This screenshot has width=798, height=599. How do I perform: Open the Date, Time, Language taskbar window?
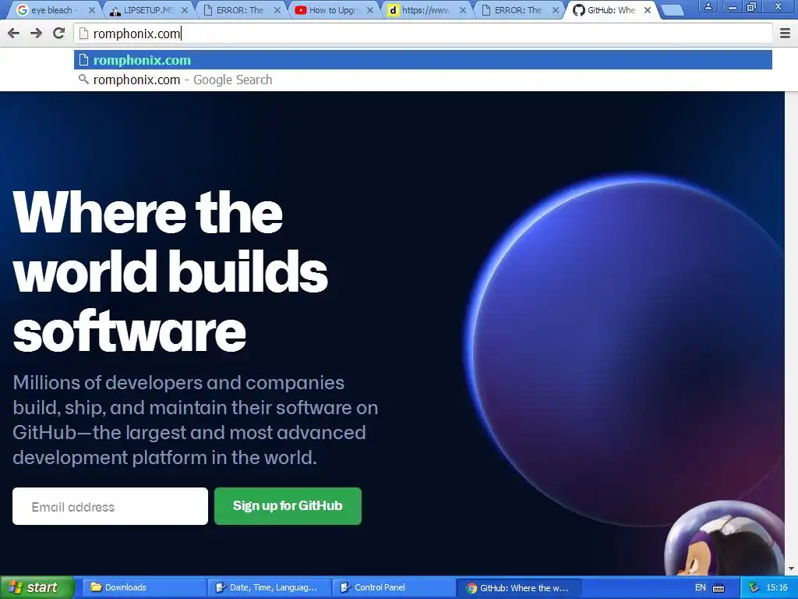[x=268, y=588]
